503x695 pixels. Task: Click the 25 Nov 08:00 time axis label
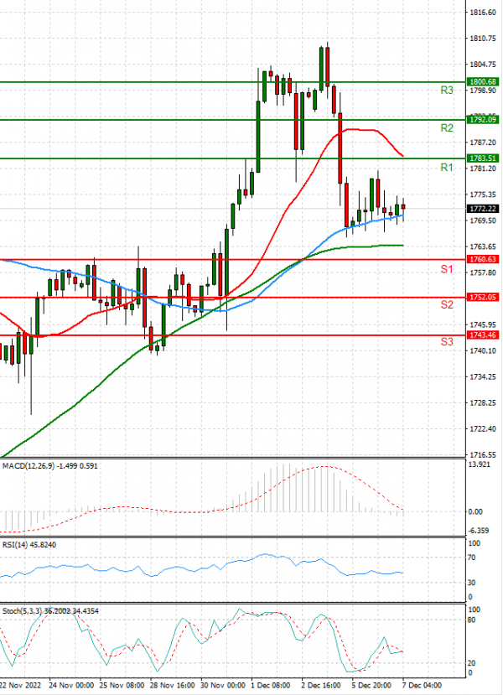point(122,685)
